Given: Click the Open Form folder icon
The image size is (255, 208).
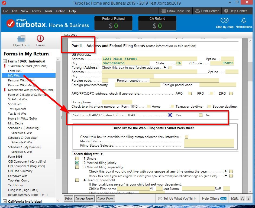Looking at the screenshot, I should 21,39.
